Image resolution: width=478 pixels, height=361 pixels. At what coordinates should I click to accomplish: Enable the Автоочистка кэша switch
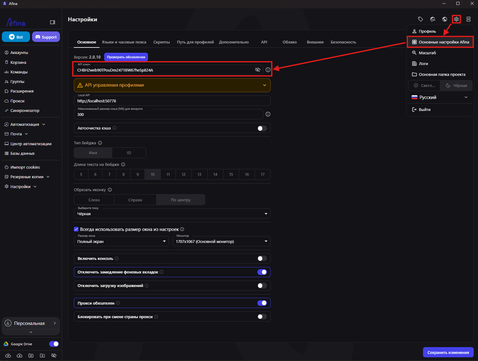pos(262,128)
